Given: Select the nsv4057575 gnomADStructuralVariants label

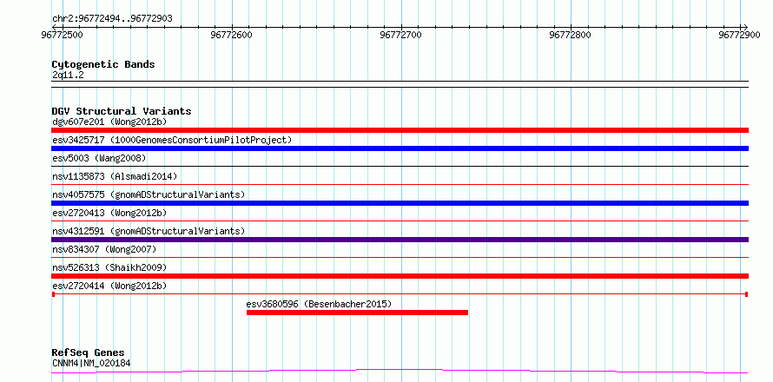Looking at the screenshot, I should (149, 194).
